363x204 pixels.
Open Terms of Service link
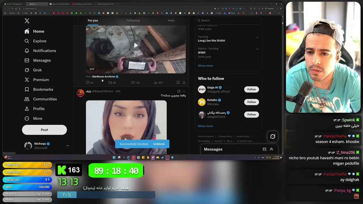pos(206,137)
